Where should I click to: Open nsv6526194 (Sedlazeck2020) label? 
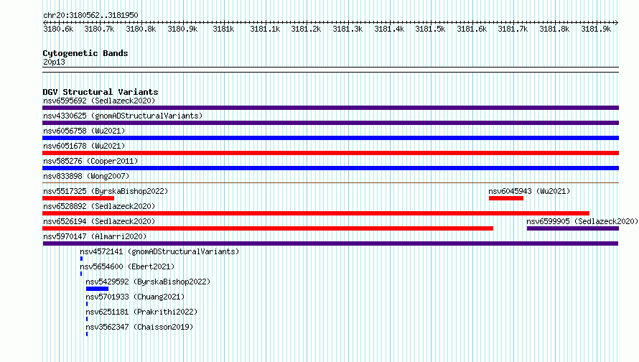[99, 221]
